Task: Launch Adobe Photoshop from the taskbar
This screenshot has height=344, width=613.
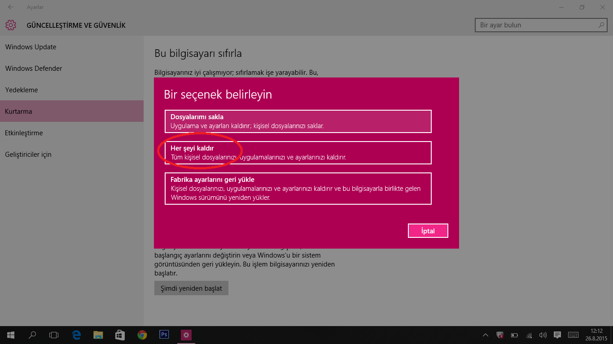Action: pyautogui.click(x=164, y=335)
